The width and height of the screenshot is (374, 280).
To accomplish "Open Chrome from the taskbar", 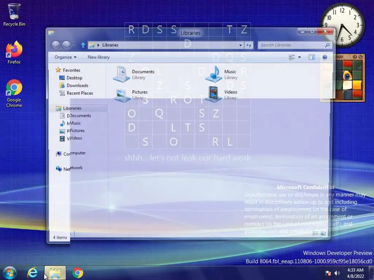I will click(x=78, y=273).
